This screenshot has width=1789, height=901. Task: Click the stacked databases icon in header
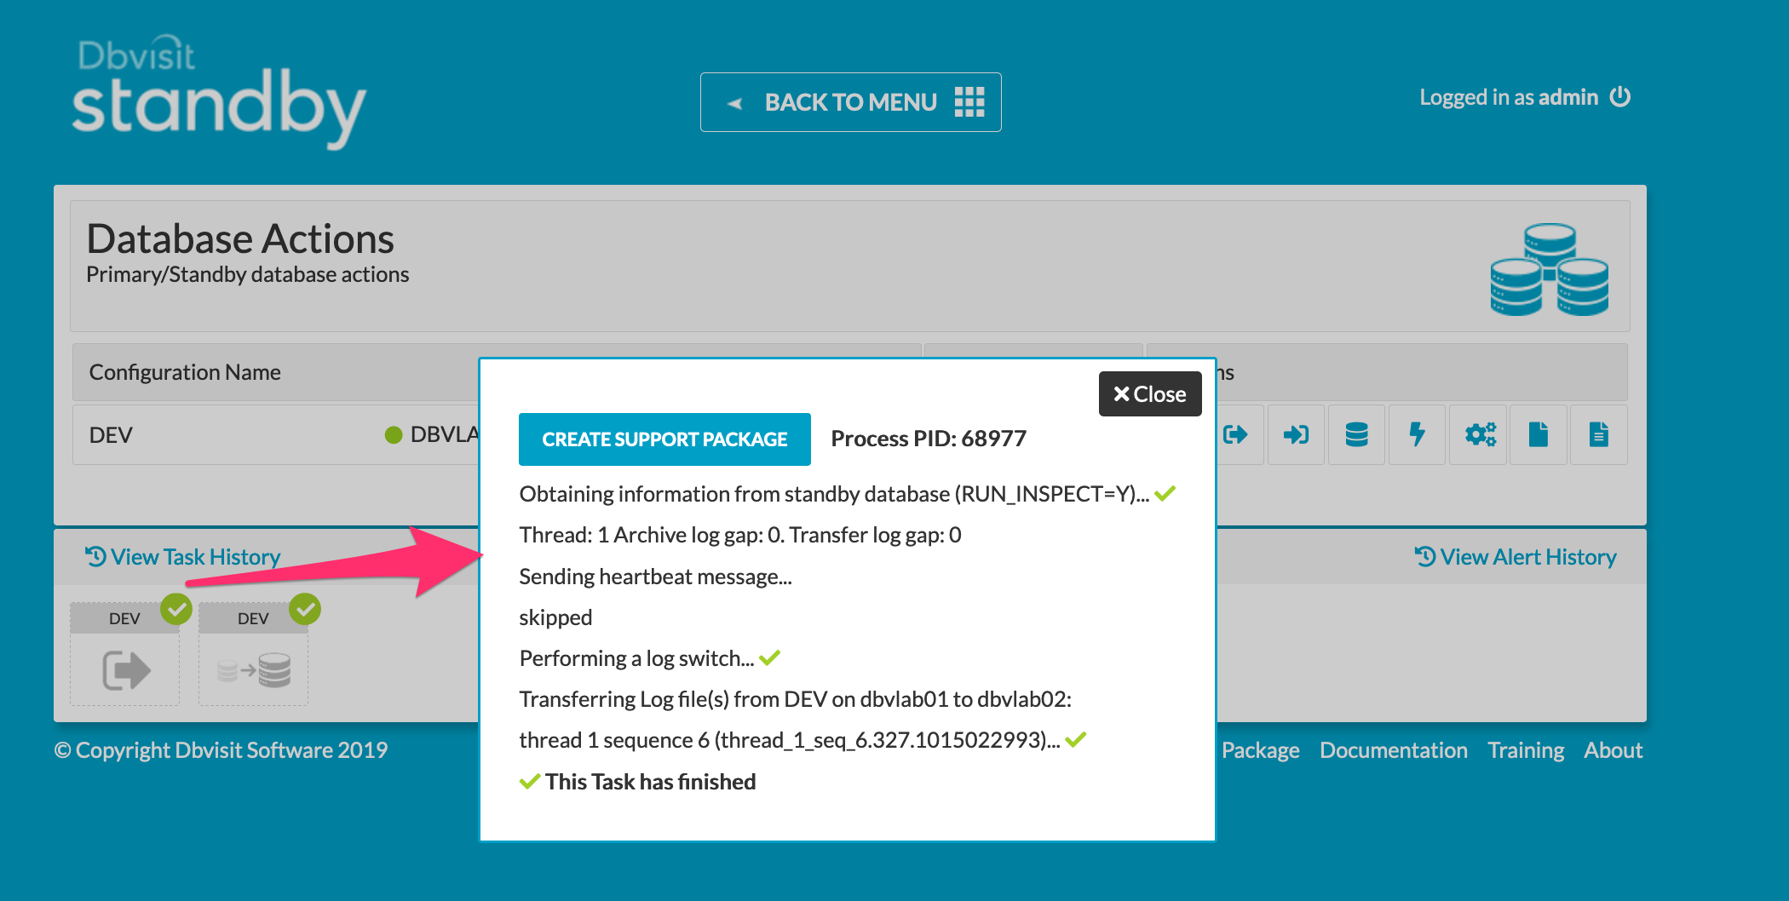pyautogui.click(x=1550, y=269)
